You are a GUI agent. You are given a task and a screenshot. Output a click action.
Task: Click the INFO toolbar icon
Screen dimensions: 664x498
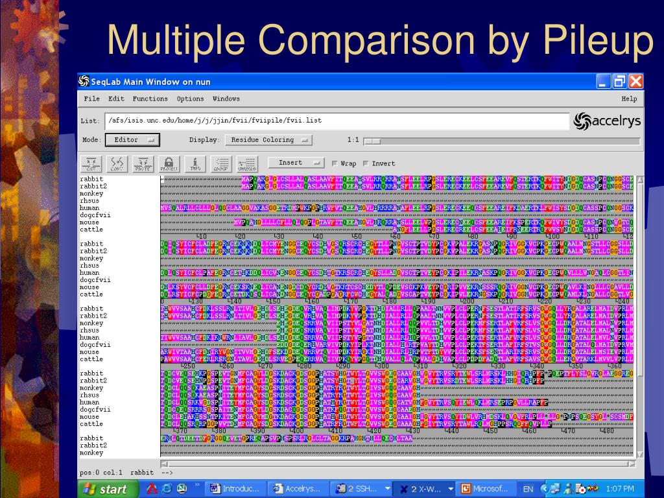coord(195,164)
